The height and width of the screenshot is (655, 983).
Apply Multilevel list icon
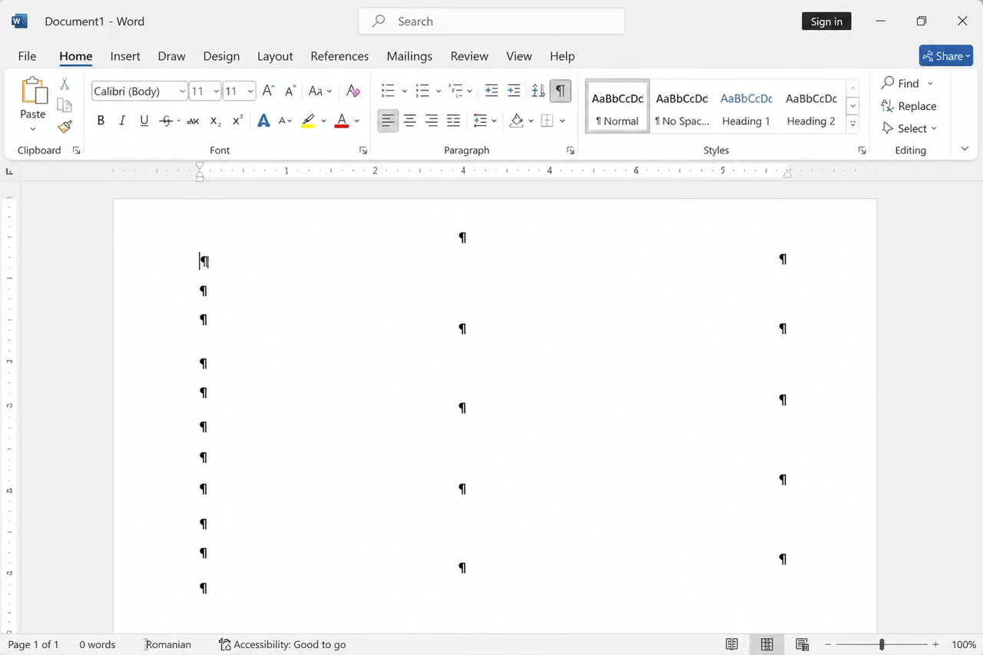coord(455,91)
